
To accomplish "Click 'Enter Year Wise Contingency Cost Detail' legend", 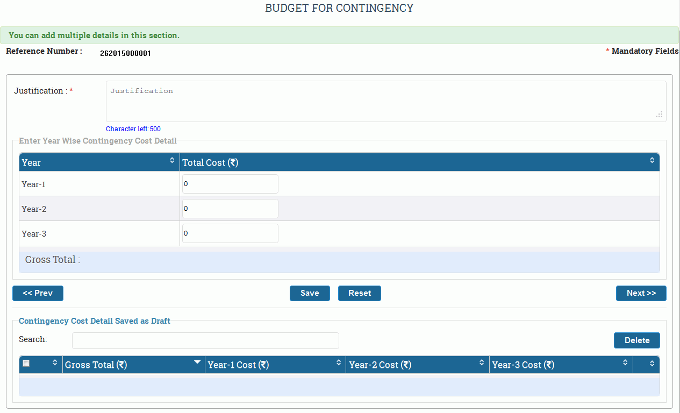I will point(98,141).
